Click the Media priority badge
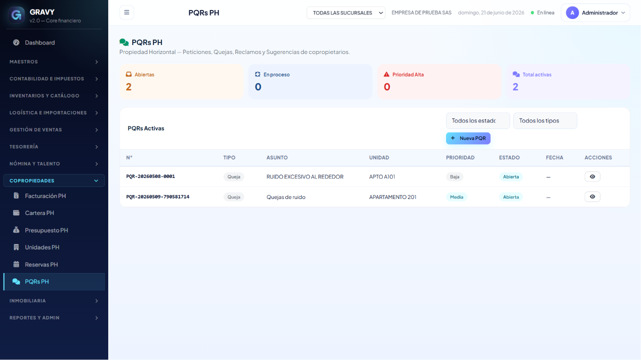 457,197
